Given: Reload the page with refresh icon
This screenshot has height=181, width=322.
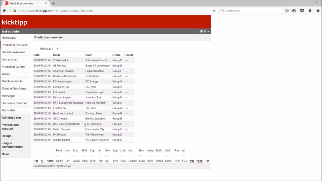Looking at the screenshot, I should (x=214, y=11).
